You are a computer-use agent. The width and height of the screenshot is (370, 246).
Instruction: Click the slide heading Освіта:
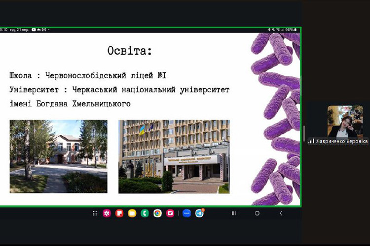[130, 51]
